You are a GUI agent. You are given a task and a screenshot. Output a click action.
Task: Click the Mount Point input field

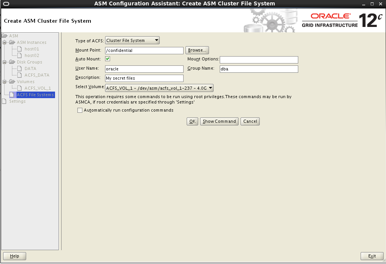tap(144, 50)
